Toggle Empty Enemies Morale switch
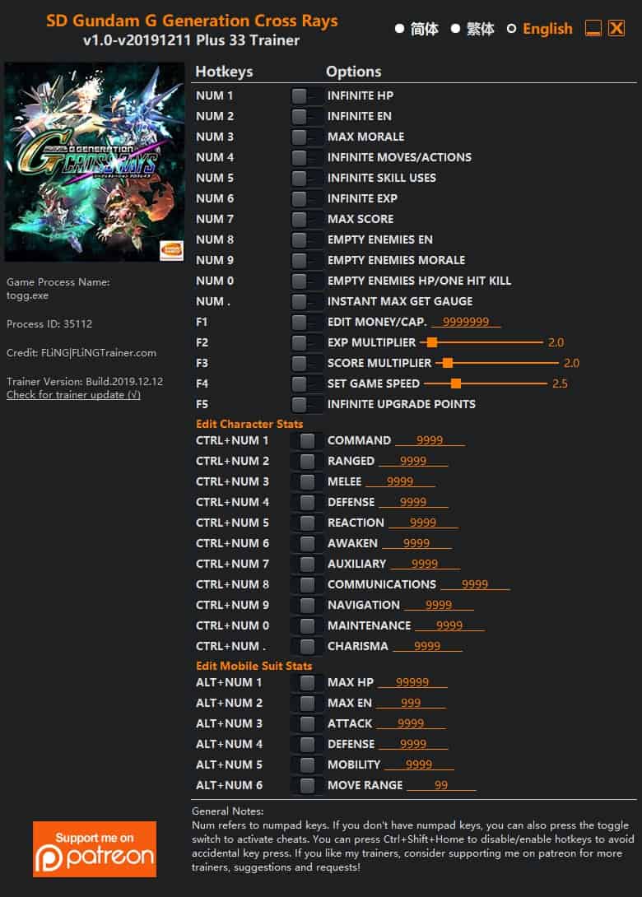 (x=307, y=260)
